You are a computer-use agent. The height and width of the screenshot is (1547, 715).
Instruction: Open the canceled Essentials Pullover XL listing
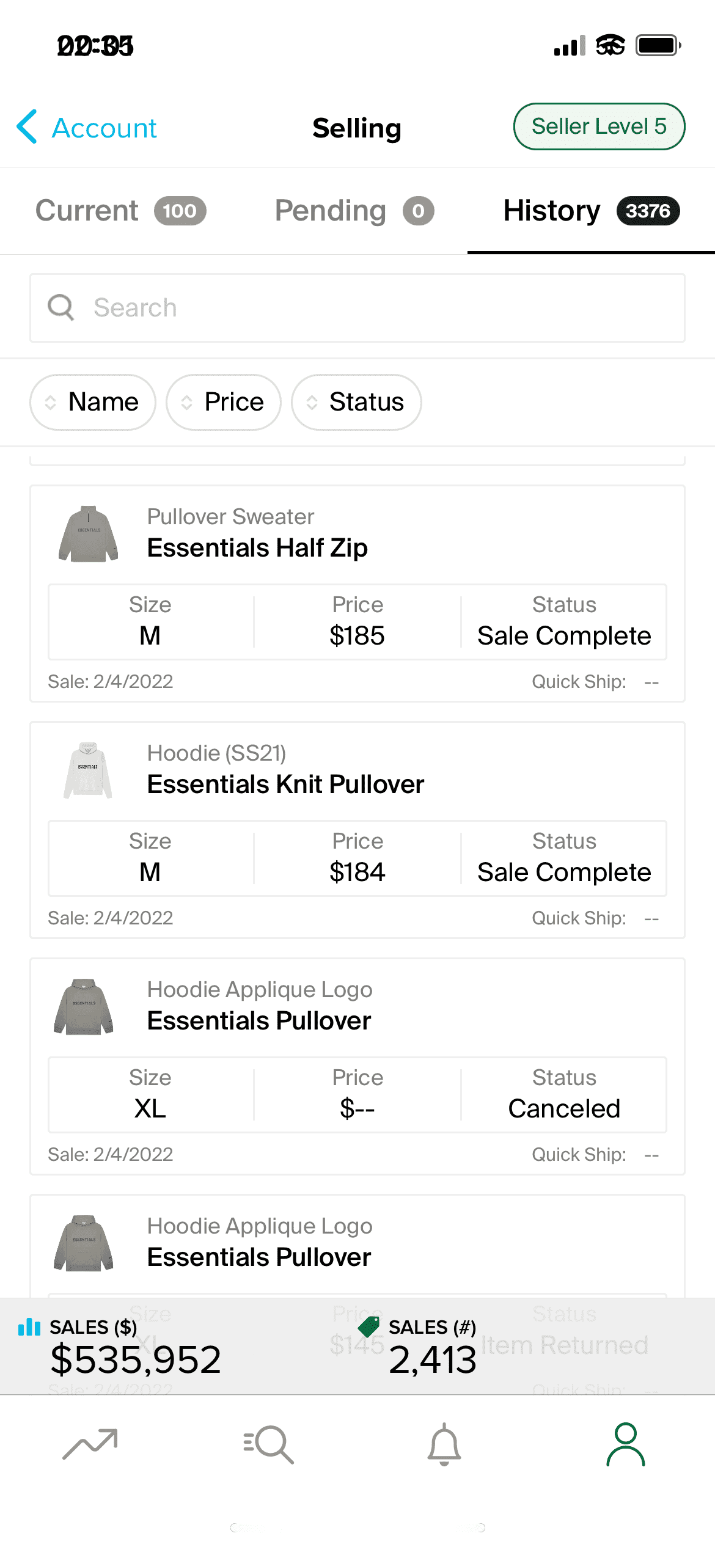point(358,1066)
